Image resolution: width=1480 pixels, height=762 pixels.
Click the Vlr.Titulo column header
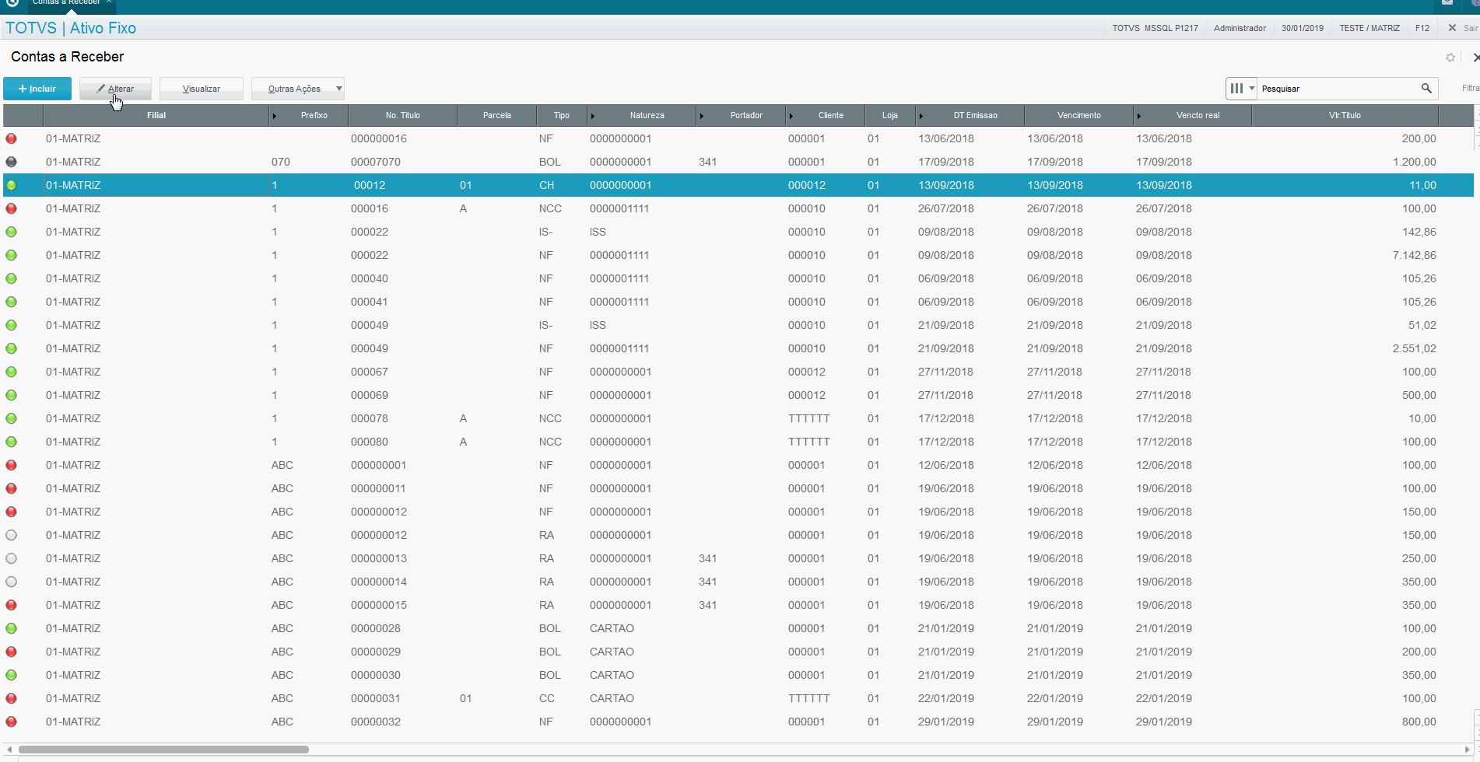tap(1345, 115)
